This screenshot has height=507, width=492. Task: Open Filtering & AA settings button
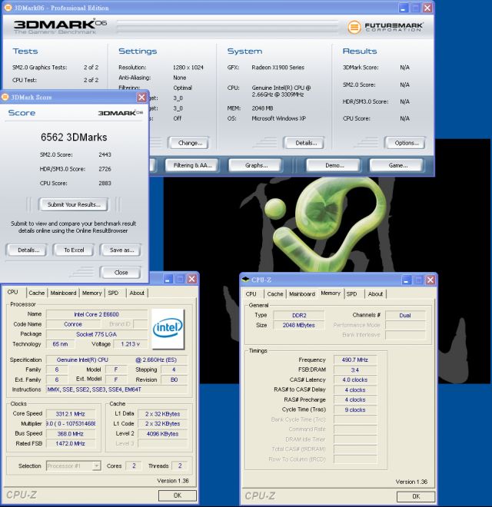pos(192,165)
